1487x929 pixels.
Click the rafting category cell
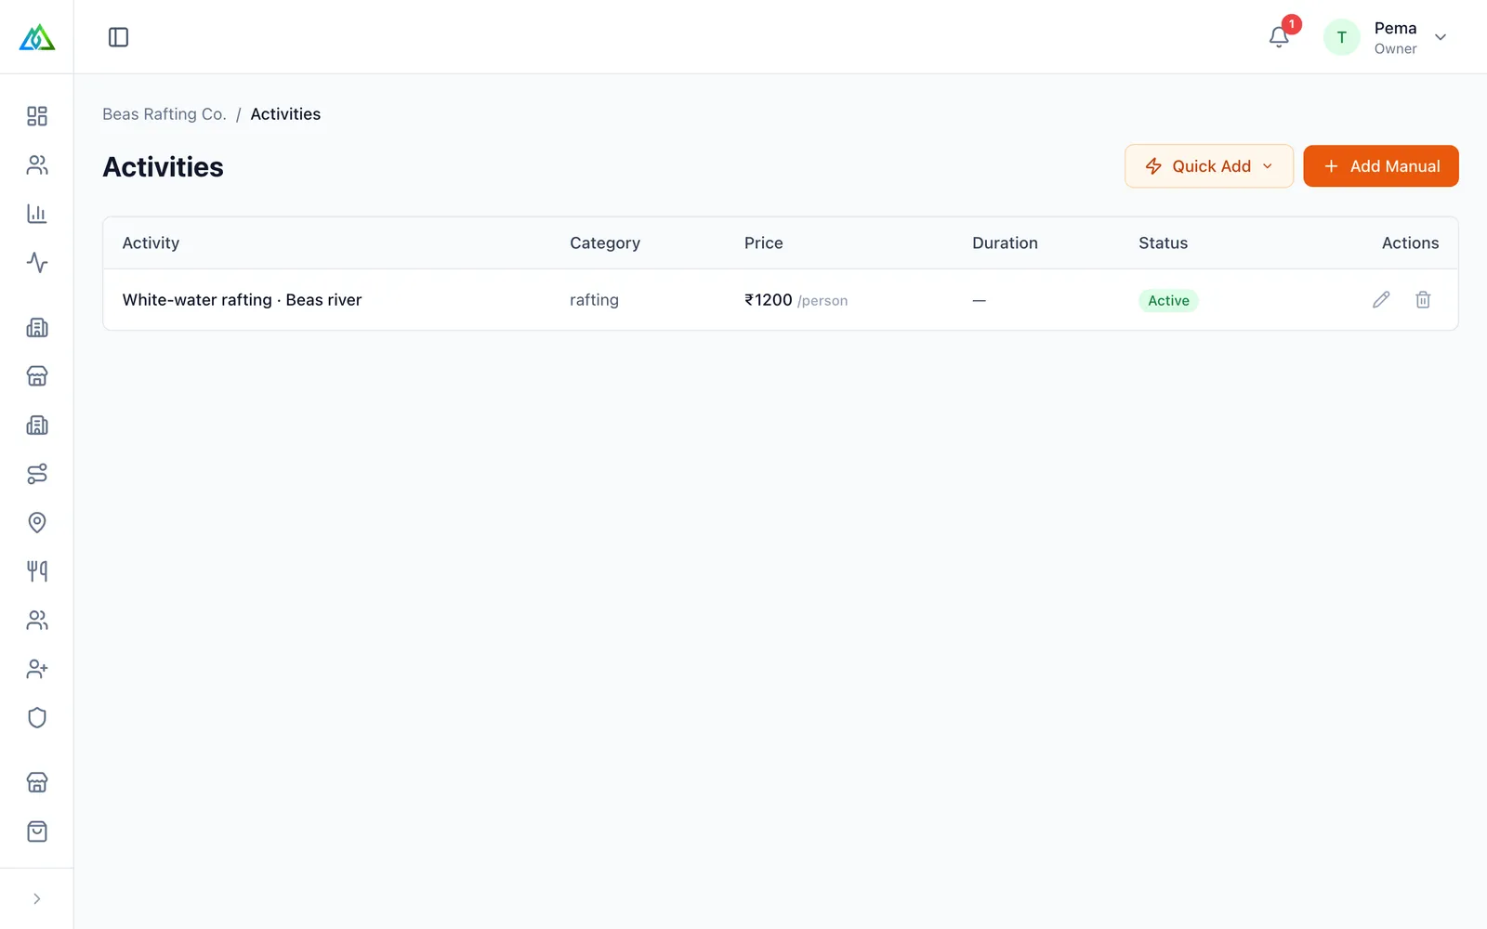click(x=594, y=300)
